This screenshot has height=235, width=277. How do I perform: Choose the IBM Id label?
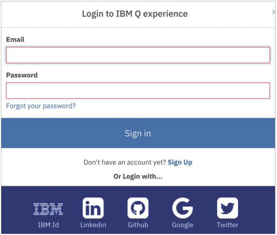pos(48,225)
